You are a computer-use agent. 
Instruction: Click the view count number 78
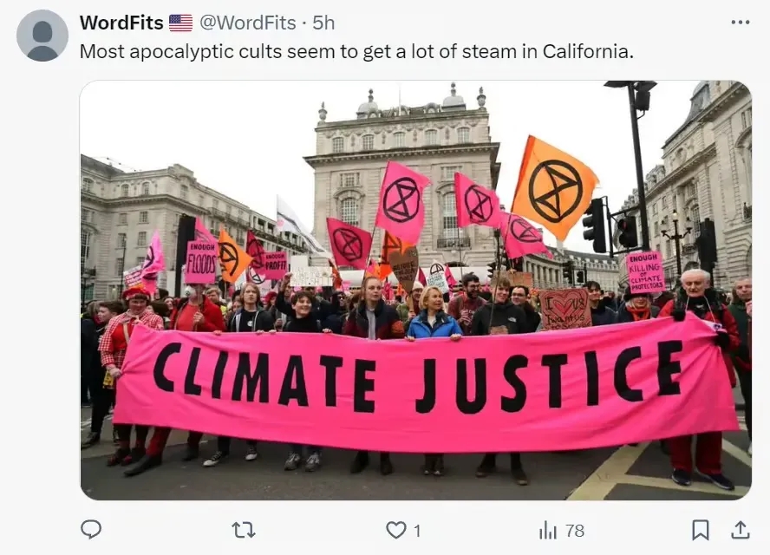click(575, 531)
